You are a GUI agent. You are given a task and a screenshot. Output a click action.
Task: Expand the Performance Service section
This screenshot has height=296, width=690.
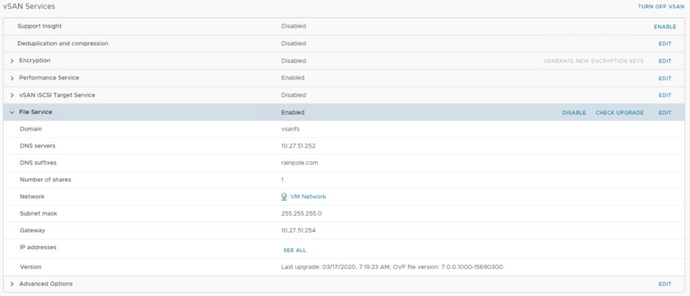click(12, 78)
